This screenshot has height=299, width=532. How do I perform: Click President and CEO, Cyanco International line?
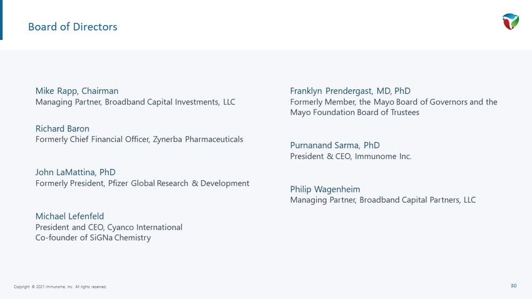point(109,227)
